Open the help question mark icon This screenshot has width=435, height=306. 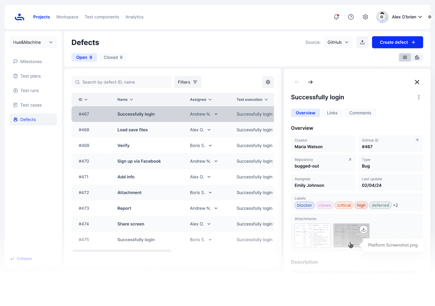(x=350, y=17)
